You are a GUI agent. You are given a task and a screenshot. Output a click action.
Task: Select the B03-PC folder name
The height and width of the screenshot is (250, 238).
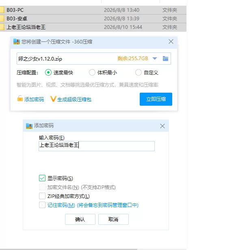coord(15,10)
